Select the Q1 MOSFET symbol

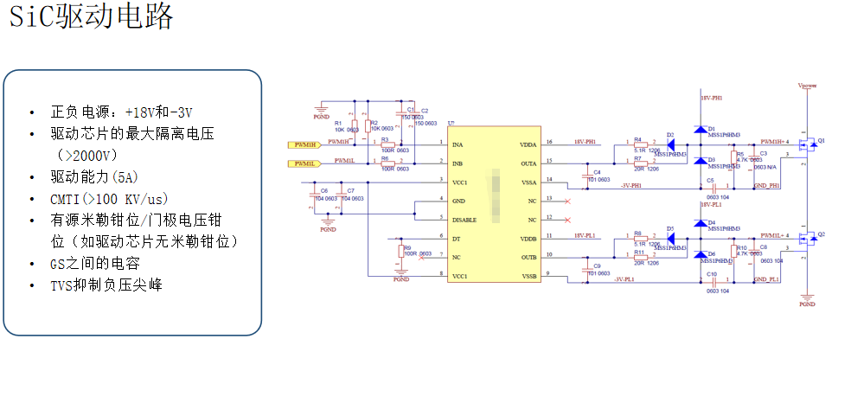tap(807, 144)
